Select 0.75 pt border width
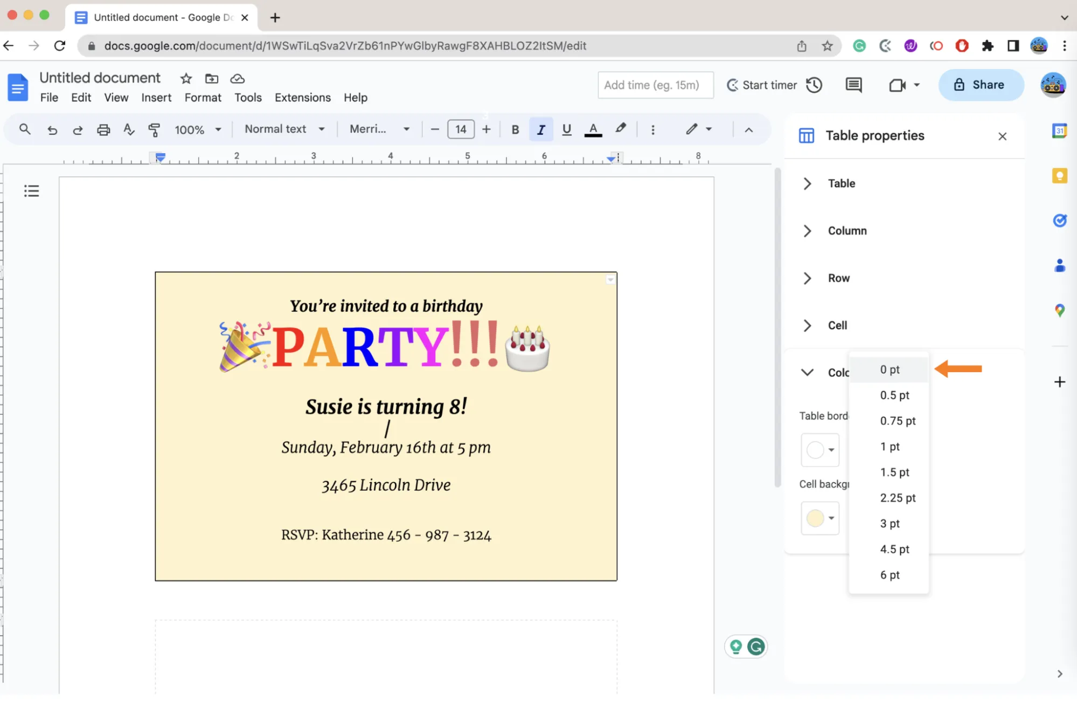Viewport: 1077px width, 701px height. (x=889, y=421)
